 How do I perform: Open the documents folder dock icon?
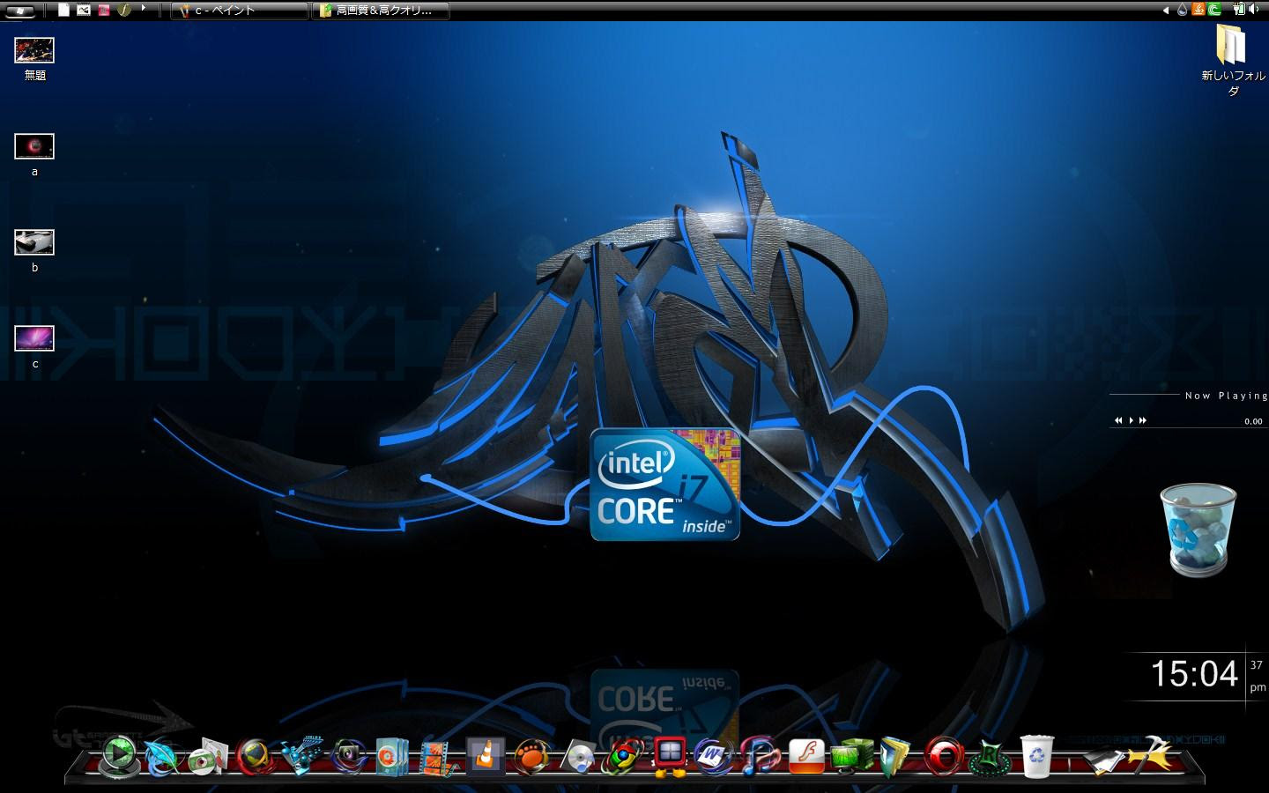897,756
